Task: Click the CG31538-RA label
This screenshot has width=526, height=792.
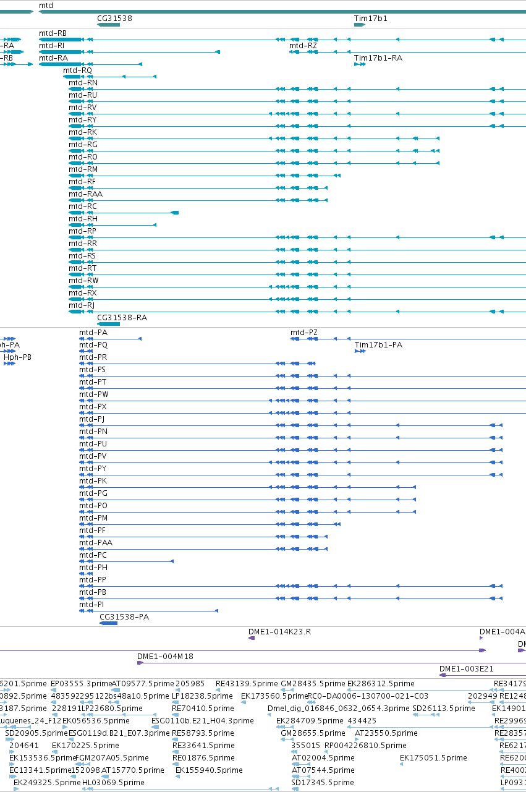Action: (122, 318)
